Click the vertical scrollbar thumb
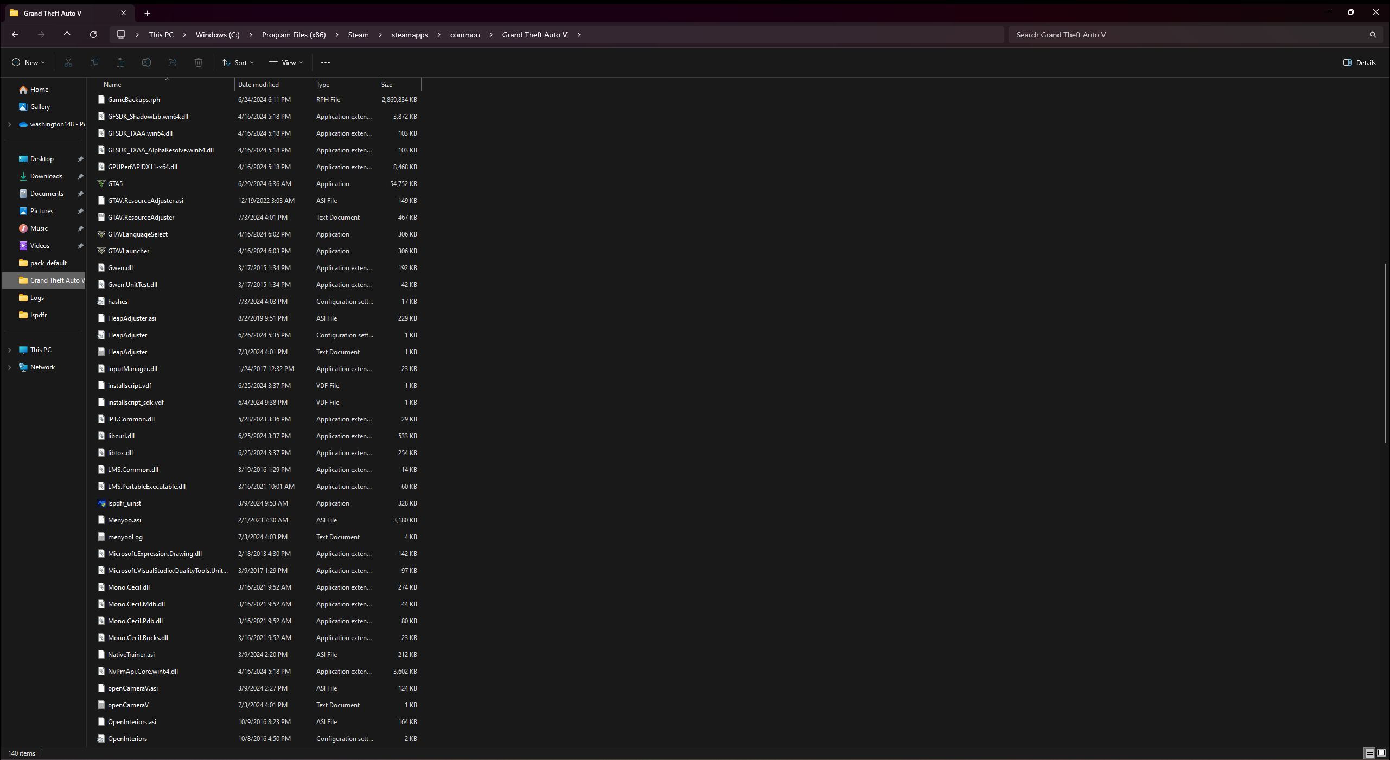This screenshot has height=760, width=1390. click(1385, 353)
